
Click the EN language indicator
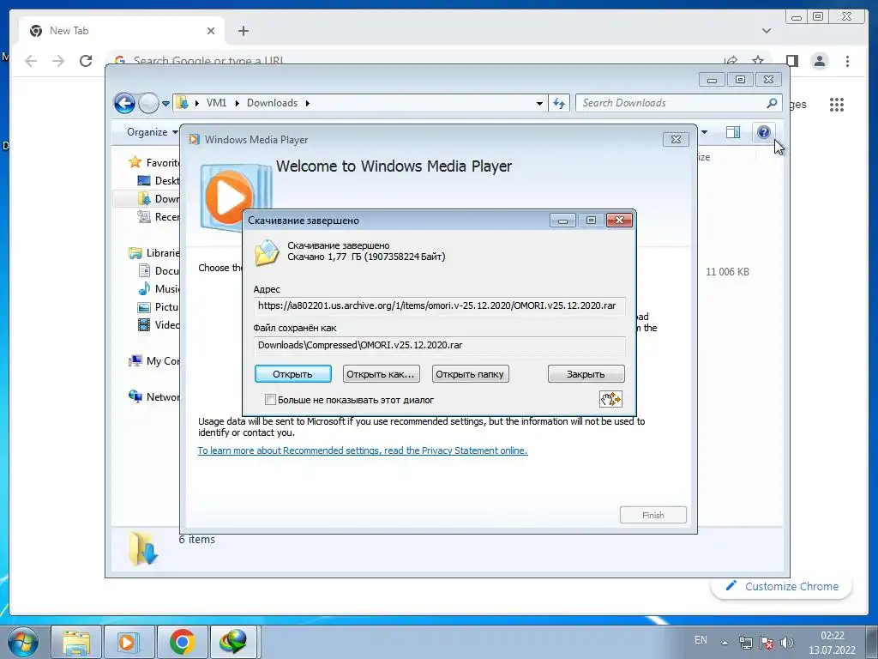(x=701, y=640)
